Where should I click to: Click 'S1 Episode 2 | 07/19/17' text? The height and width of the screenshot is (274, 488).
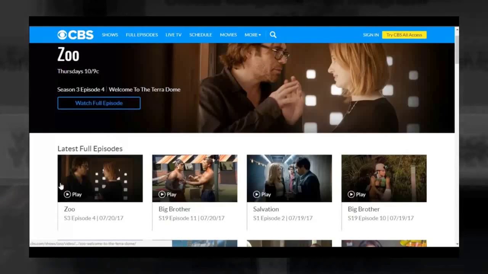pos(283,218)
